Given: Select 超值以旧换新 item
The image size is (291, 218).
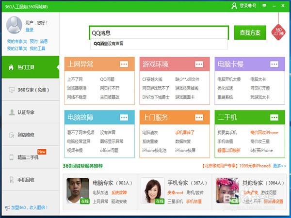Looking at the screenshot, I should [x=229, y=150].
